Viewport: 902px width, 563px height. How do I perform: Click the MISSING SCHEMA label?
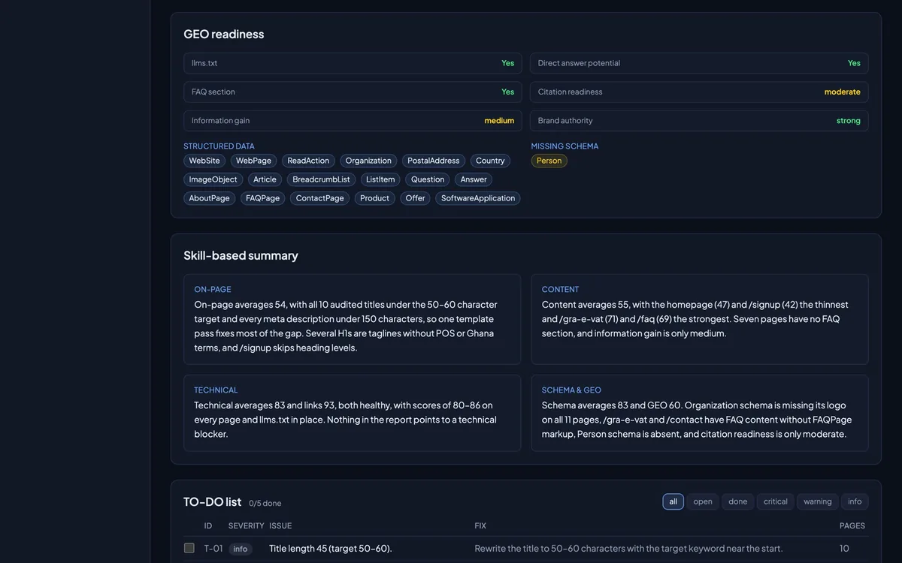click(565, 146)
